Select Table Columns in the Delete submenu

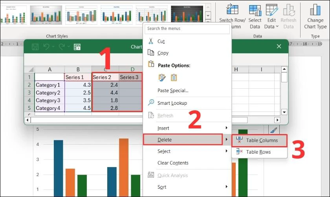pos(260,140)
